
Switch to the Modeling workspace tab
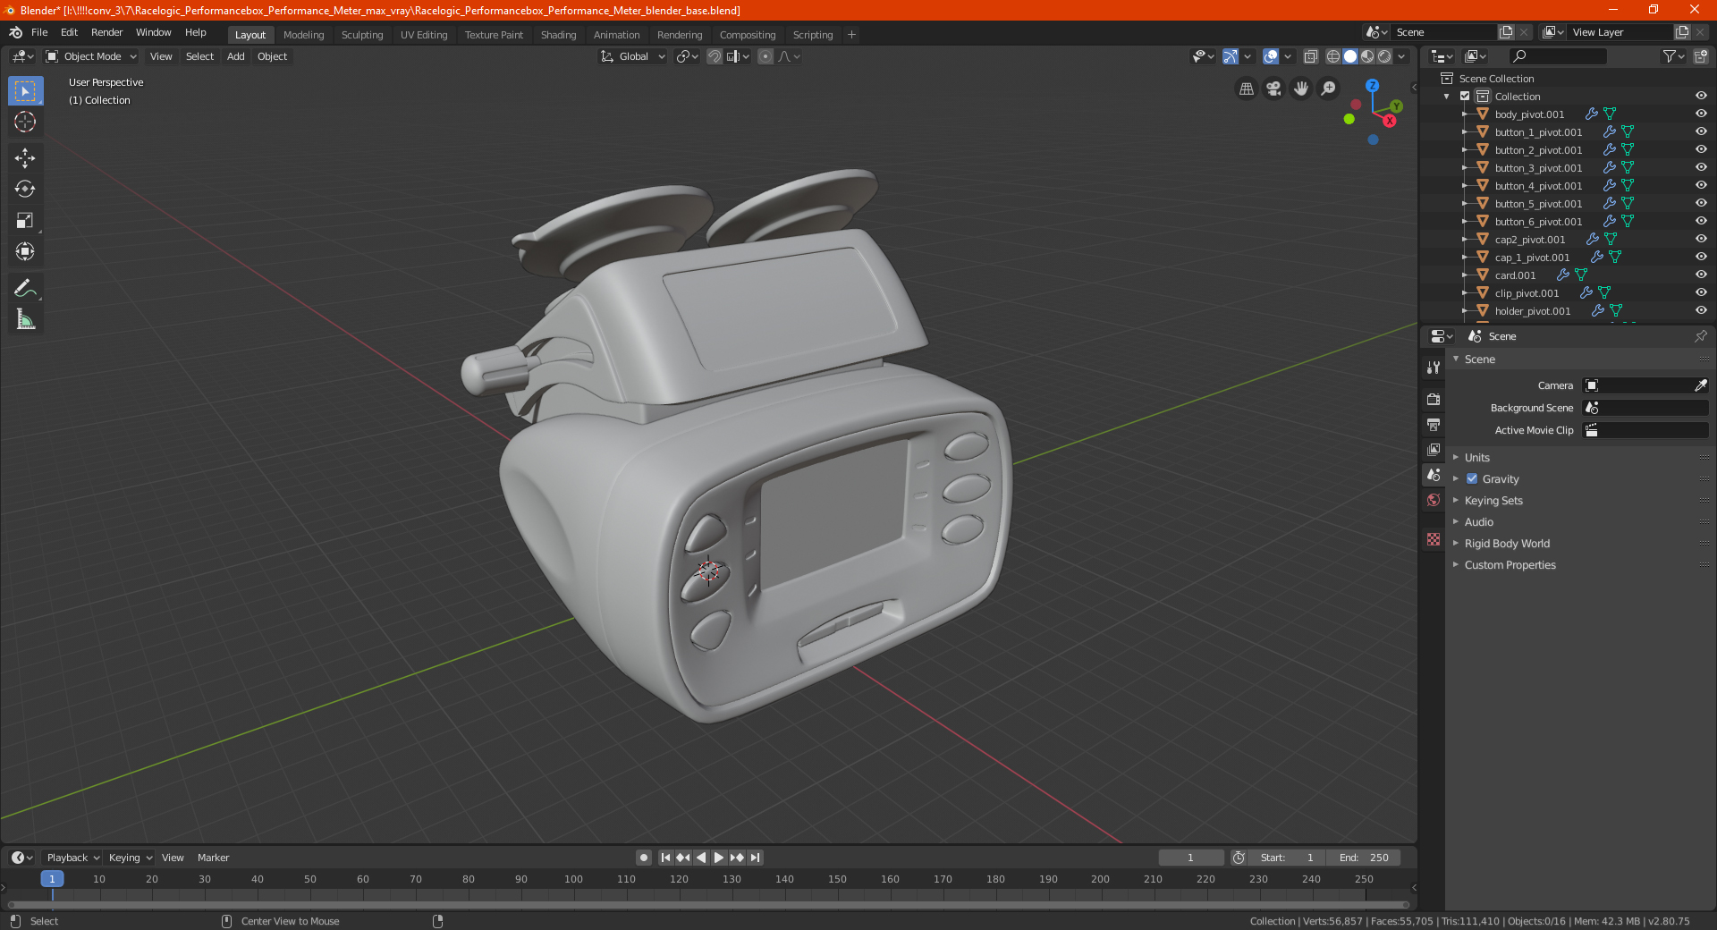point(303,35)
